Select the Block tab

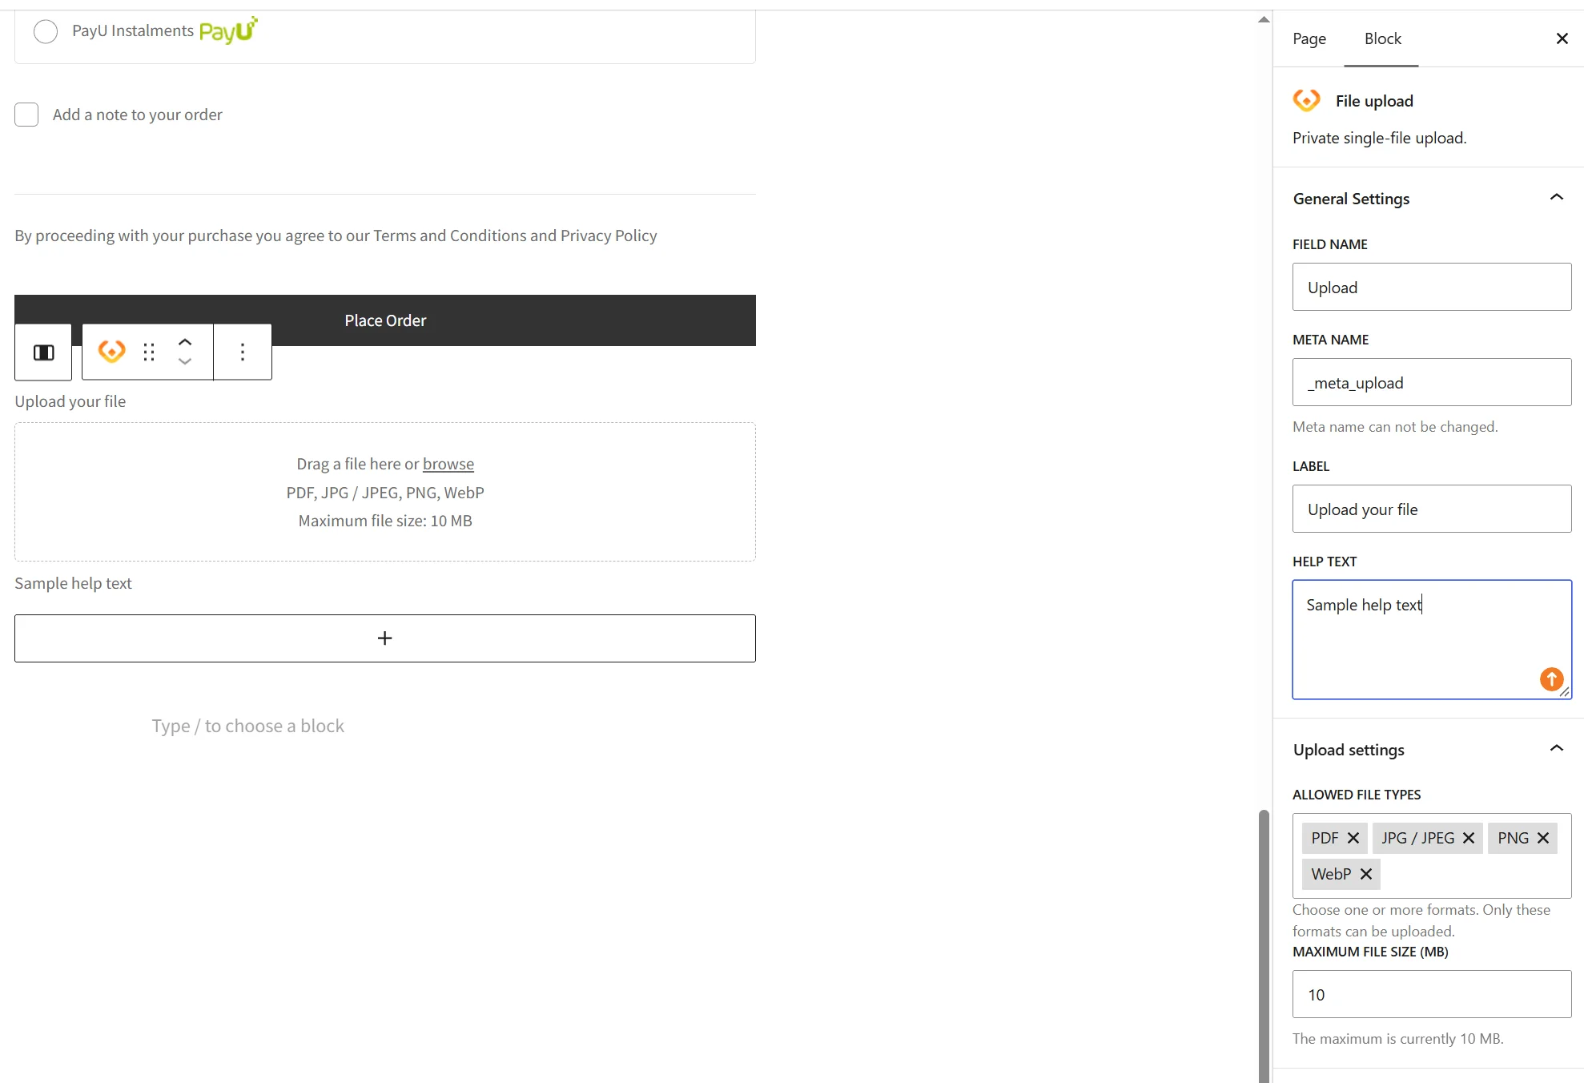tap(1382, 38)
